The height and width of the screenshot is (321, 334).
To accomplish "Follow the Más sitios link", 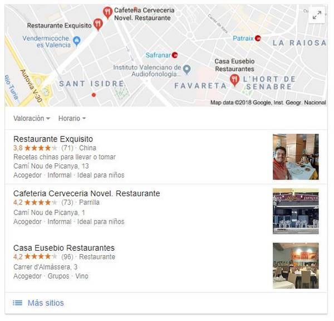I will coord(46,303).
